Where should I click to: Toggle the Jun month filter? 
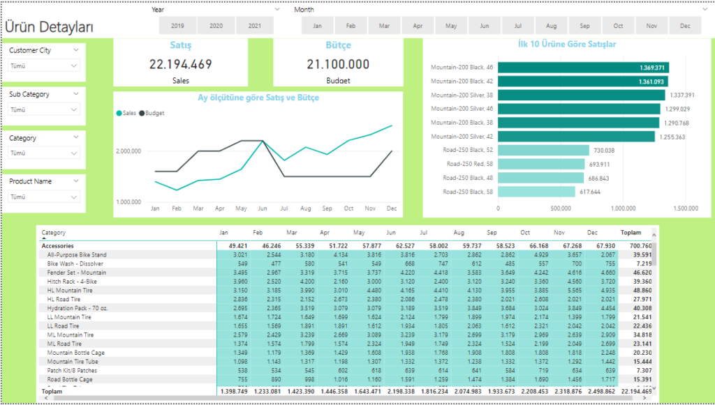click(485, 26)
